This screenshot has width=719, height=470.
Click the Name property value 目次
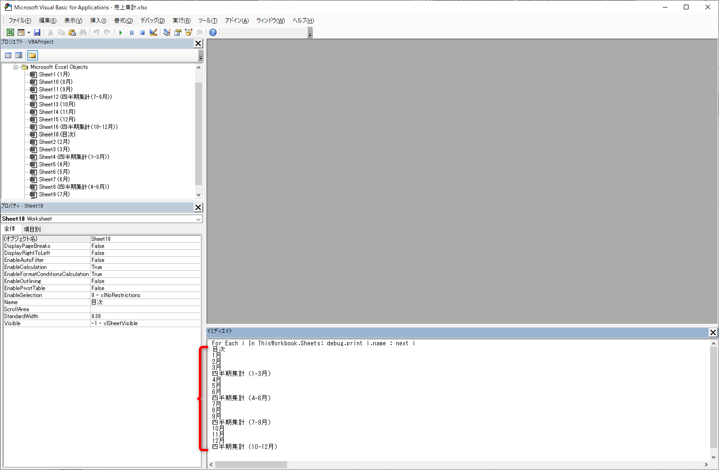coord(145,302)
